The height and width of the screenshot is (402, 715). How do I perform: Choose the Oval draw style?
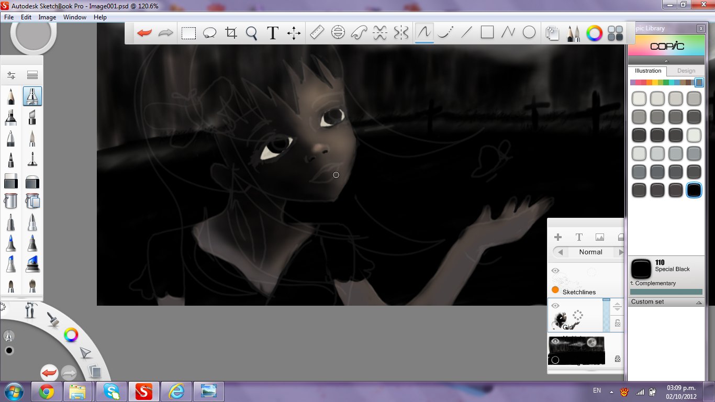pos(529,33)
